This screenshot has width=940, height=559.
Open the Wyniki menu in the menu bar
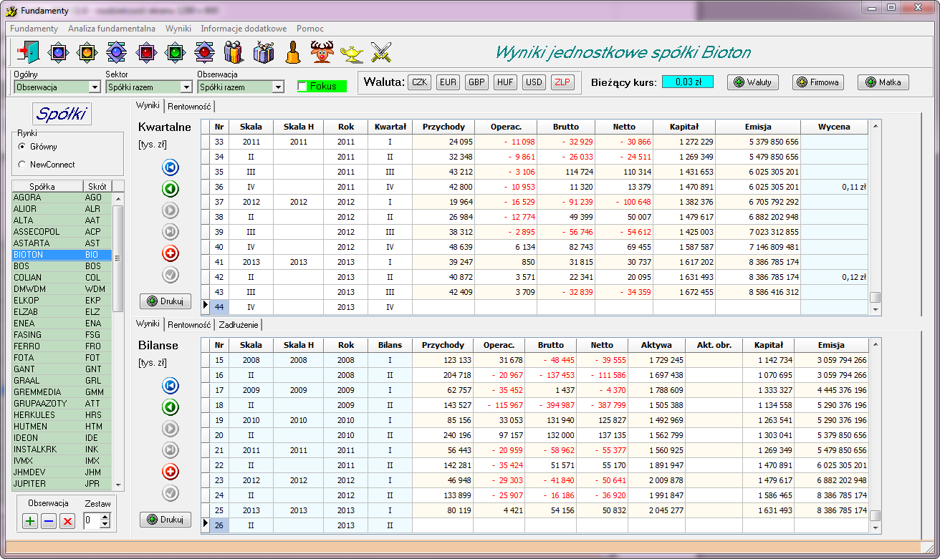178,29
